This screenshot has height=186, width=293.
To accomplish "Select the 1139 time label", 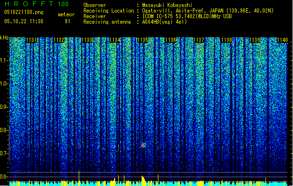I will click(254, 40).
